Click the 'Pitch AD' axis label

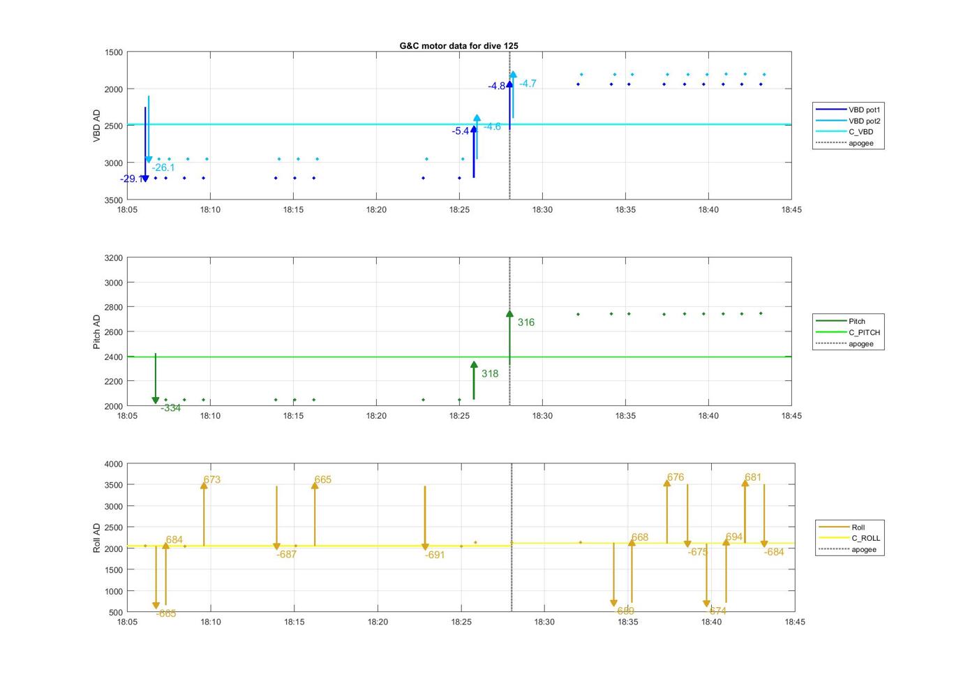[x=97, y=331]
